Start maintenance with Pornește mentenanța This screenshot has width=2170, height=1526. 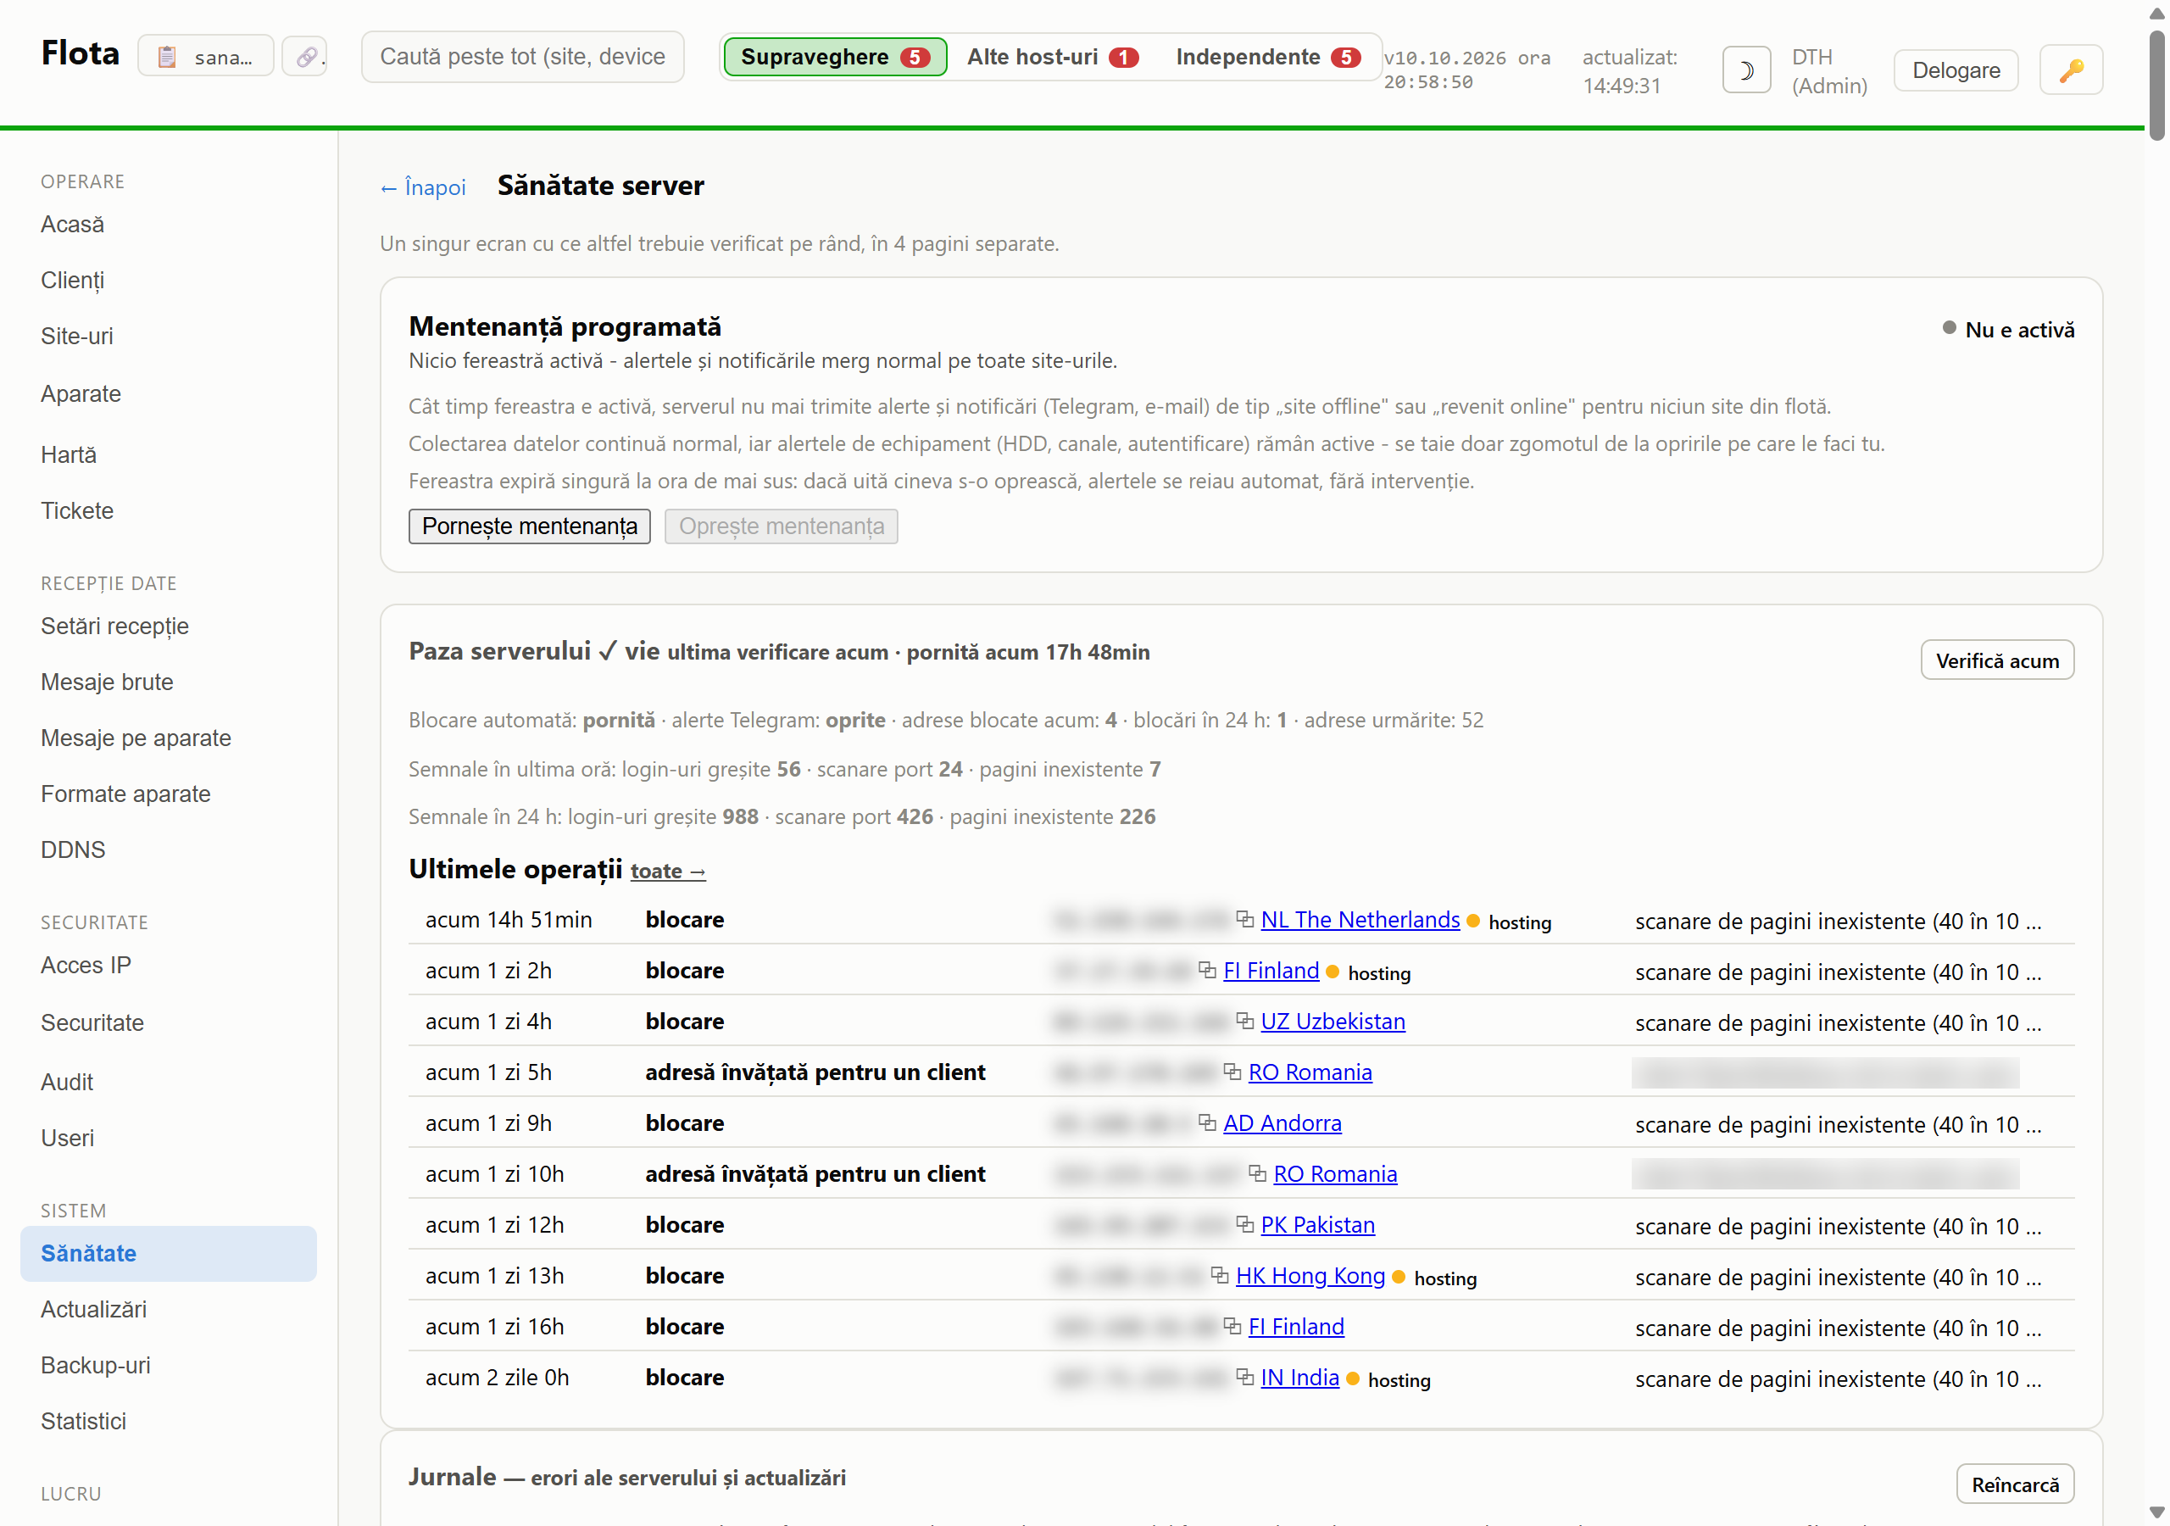529,526
